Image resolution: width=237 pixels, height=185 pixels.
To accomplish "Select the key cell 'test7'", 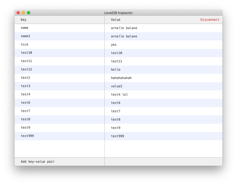I will tap(60, 111).
